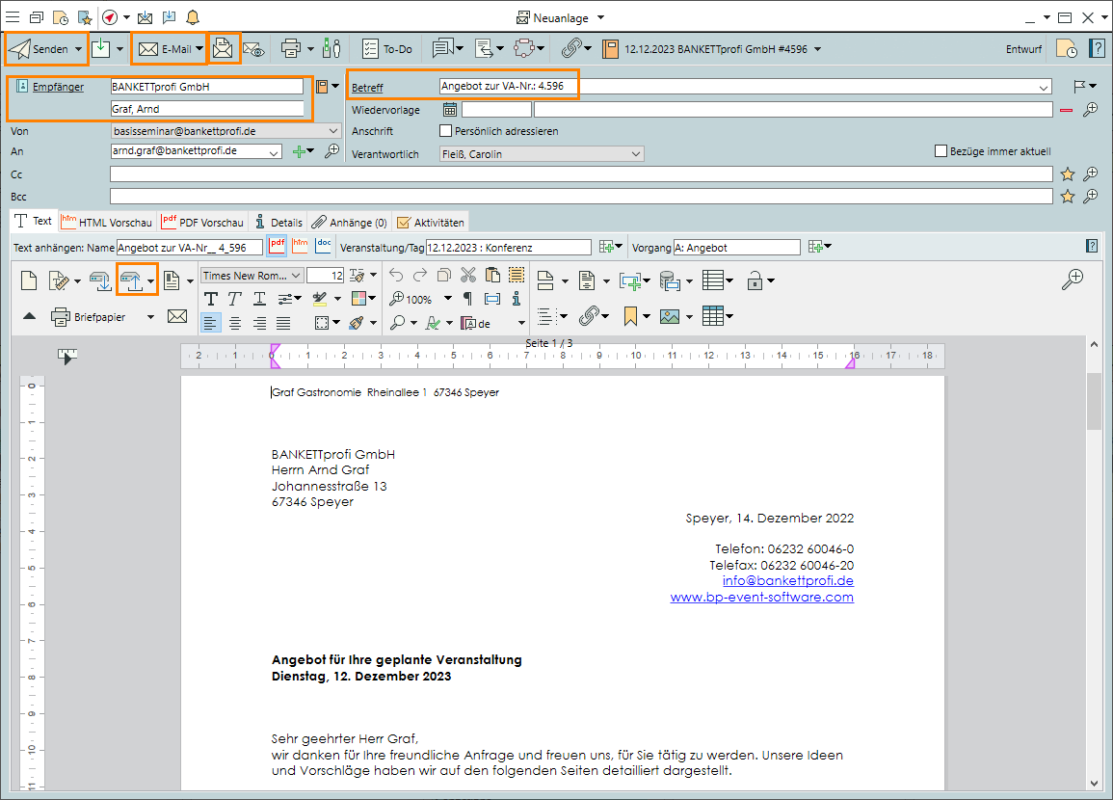Click the scissors cut icon
Screen dimensions: 1113x800
[468, 276]
